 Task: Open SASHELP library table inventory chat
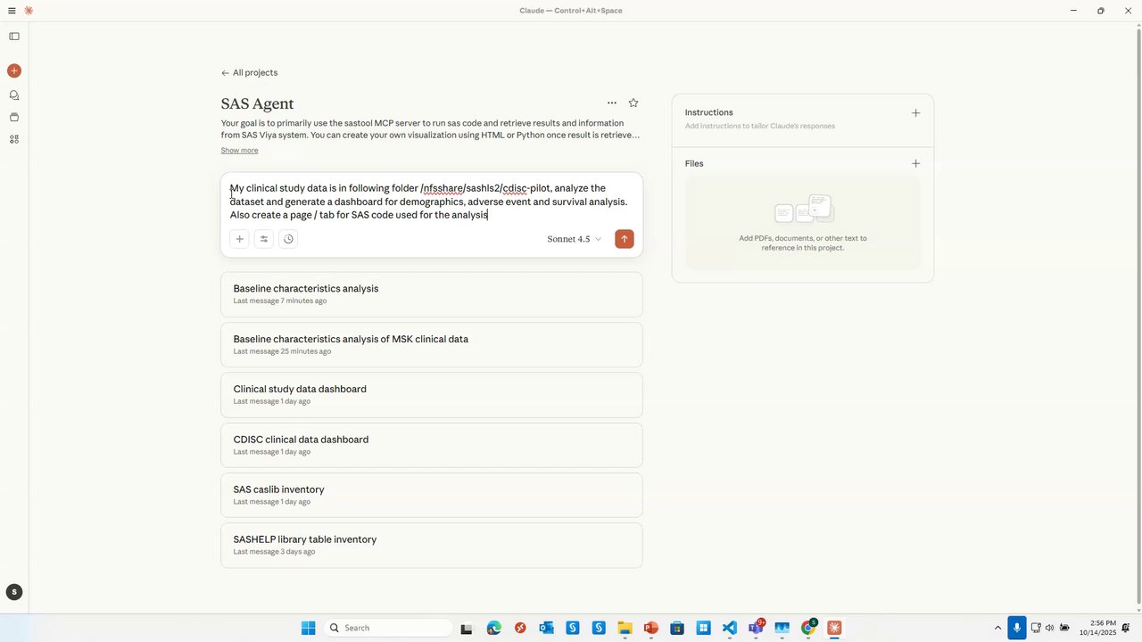tap(432, 545)
